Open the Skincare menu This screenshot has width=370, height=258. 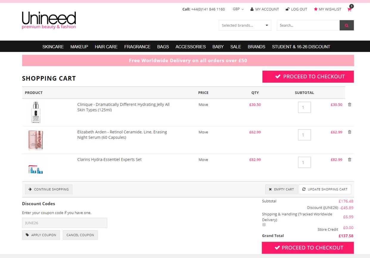(x=53, y=47)
